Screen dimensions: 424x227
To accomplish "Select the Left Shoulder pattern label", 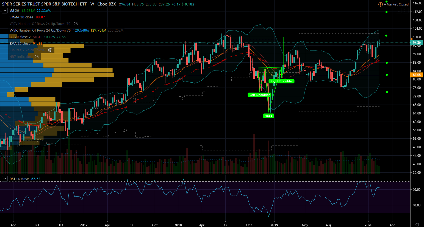I will pyautogui.click(x=260, y=95).
